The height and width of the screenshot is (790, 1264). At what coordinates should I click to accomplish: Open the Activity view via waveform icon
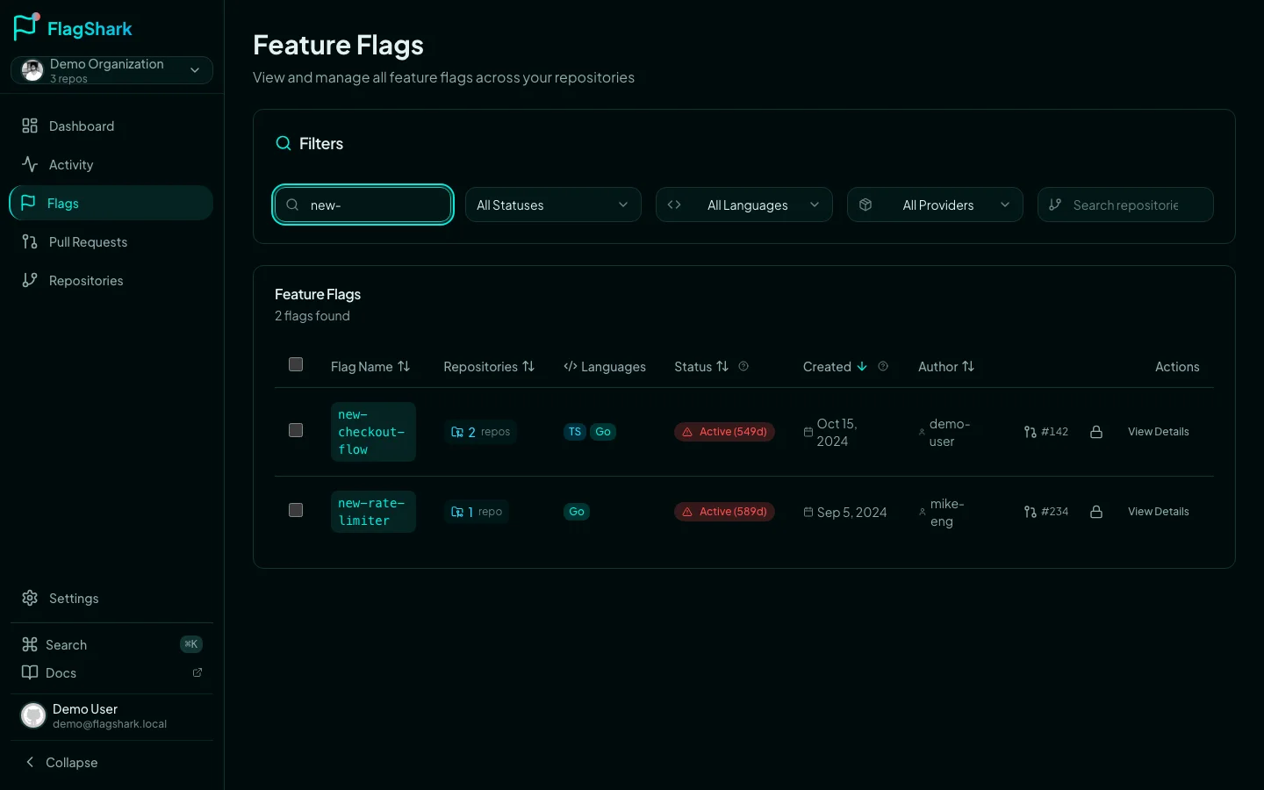(x=30, y=164)
